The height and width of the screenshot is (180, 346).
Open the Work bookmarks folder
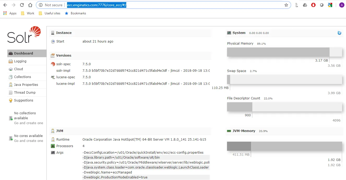coord(28,13)
